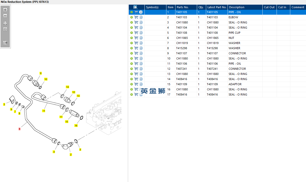Click the gear icon for item 10
This screenshot has width=306, height=182.
132,58
